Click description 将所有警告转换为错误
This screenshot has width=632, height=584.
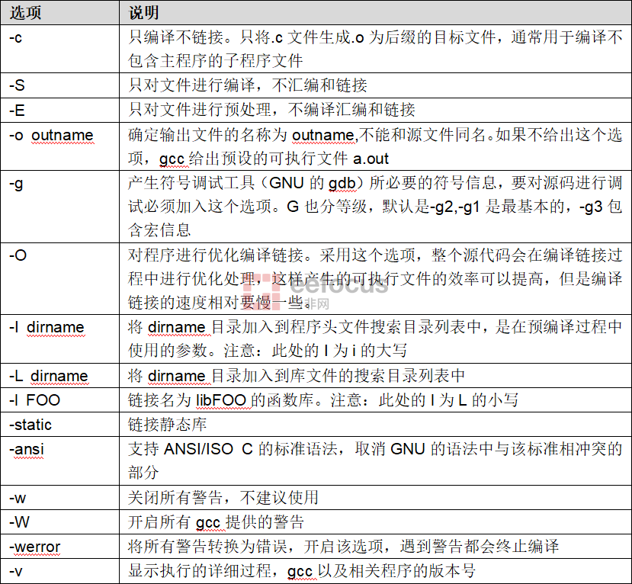click(x=375, y=547)
